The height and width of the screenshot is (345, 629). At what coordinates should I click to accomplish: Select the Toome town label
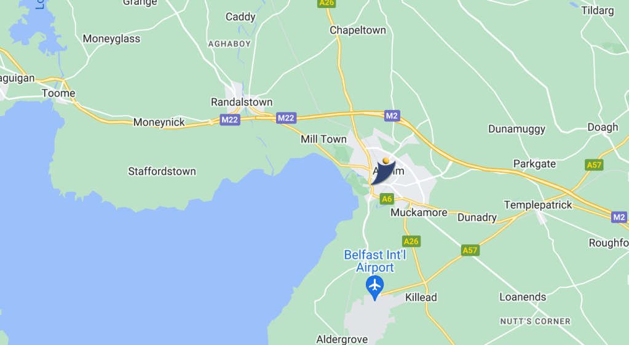pos(58,93)
